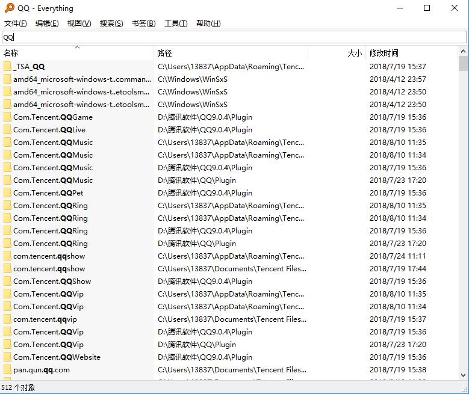This screenshot has height=394, width=469.
Task: Click the scrollbar down arrow
Action: pos(463,375)
